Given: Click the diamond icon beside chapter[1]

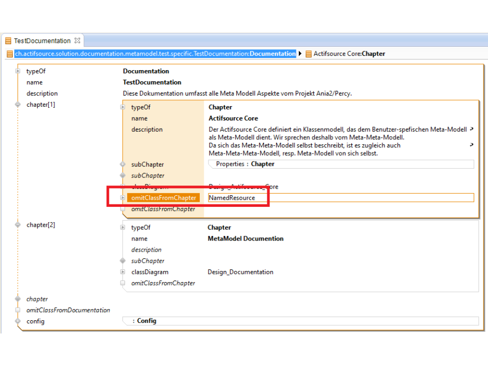Looking at the screenshot, I should (18, 105).
